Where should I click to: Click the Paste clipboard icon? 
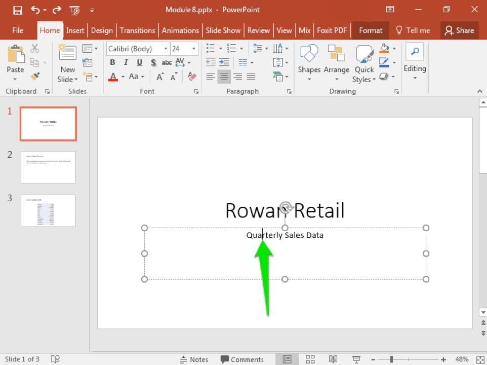(x=16, y=54)
